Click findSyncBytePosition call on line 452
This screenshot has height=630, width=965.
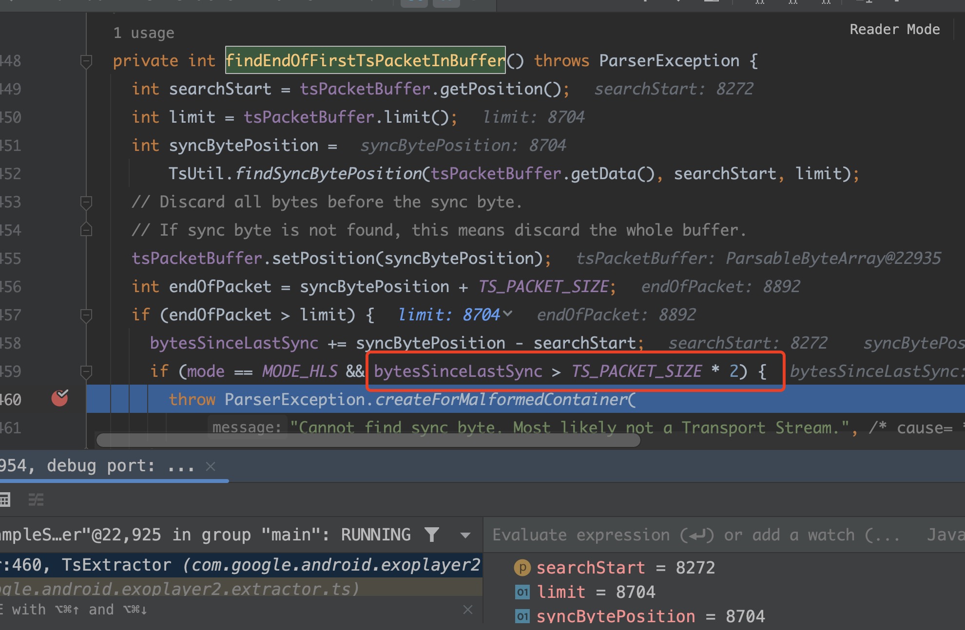[x=328, y=173]
